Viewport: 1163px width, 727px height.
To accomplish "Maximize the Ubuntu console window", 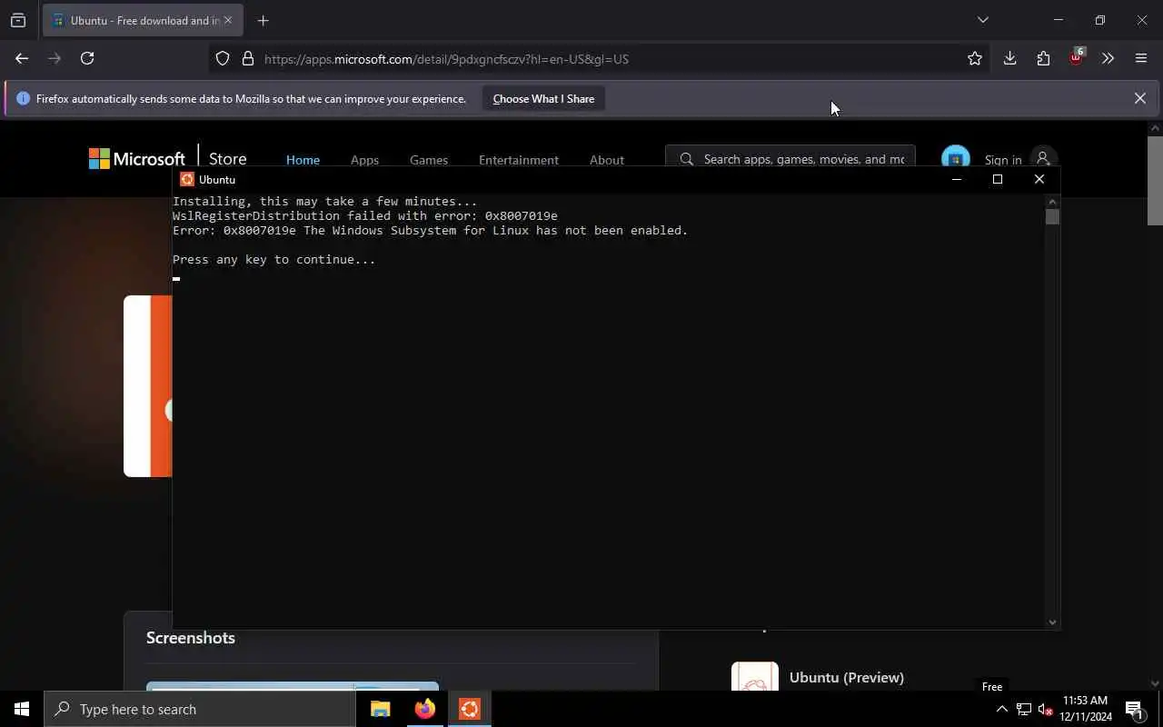I will (x=998, y=179).
